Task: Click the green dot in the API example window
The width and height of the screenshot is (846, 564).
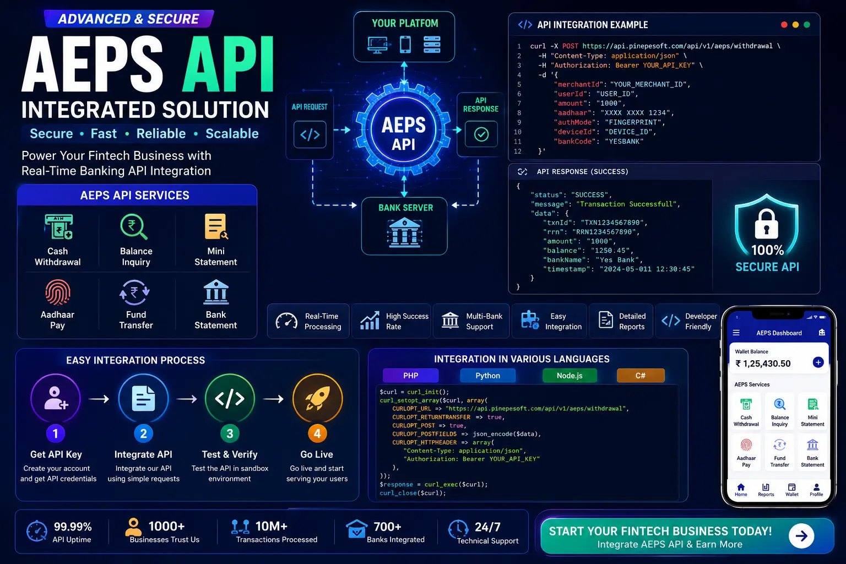Action: [x=807, y=25]
